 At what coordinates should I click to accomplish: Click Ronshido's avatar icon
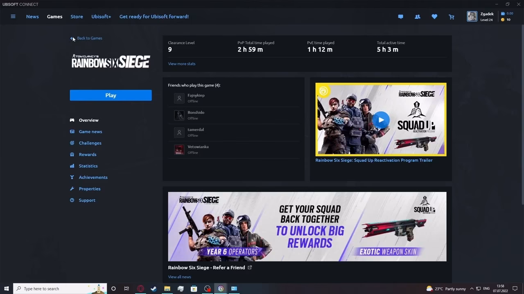(179, 115)
